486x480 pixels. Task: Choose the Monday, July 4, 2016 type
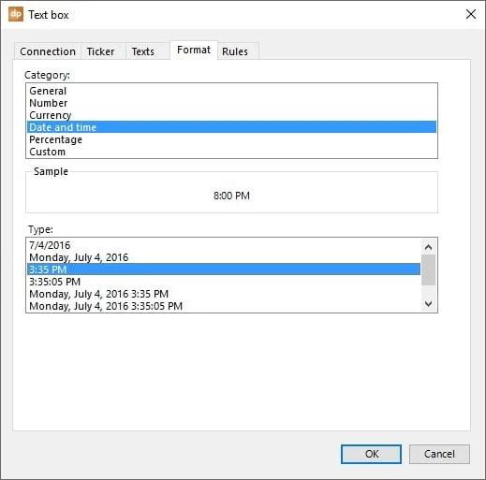pos(224,257)
